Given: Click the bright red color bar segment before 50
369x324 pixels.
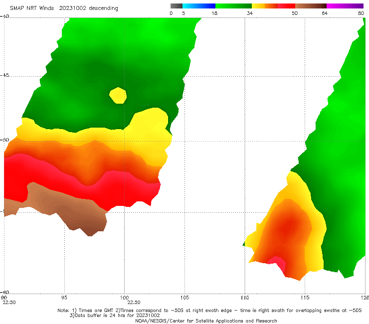Looking at the screenshot, I should point(287,6).
